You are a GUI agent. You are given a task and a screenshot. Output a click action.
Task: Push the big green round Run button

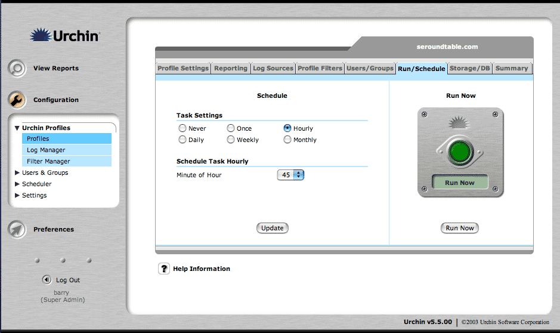pos(460,152)
